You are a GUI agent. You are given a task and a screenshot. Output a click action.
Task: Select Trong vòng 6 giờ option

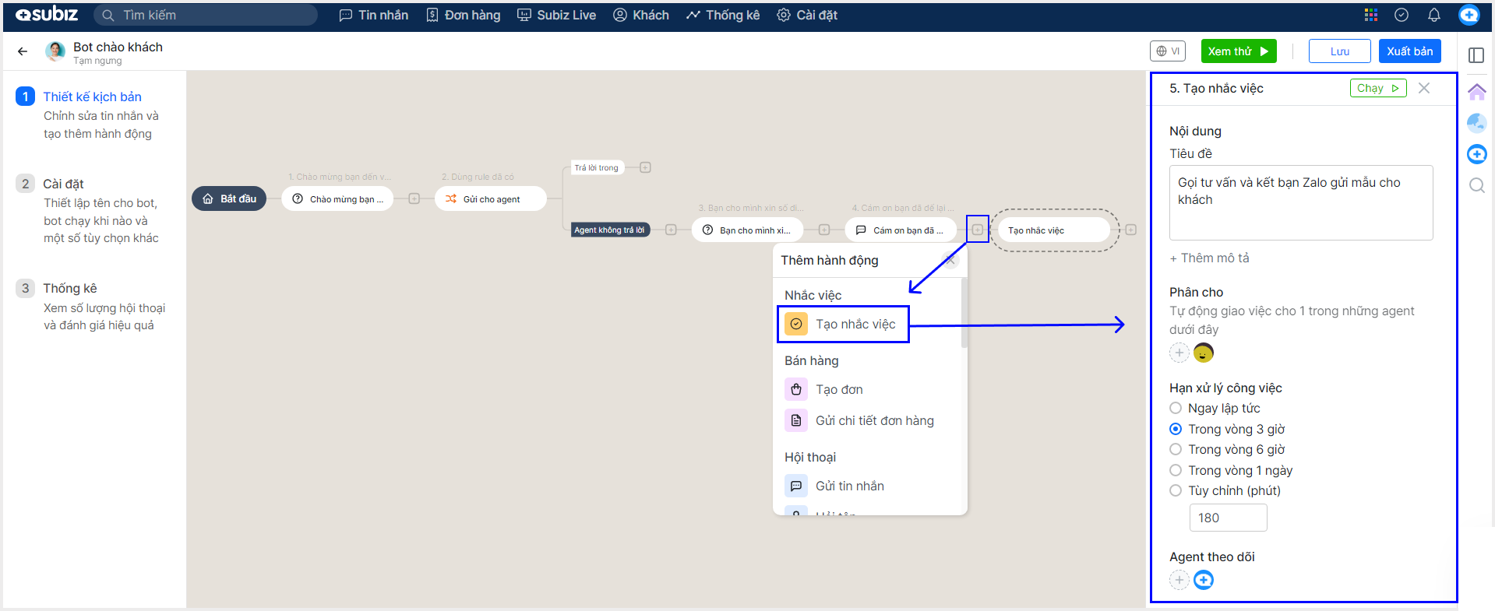[1176, 449]
